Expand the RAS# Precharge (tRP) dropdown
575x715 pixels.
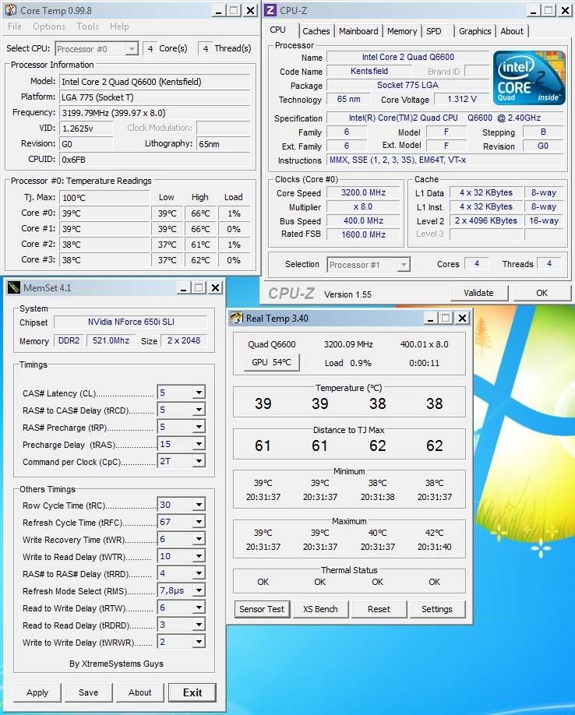(x=199, y=427)
